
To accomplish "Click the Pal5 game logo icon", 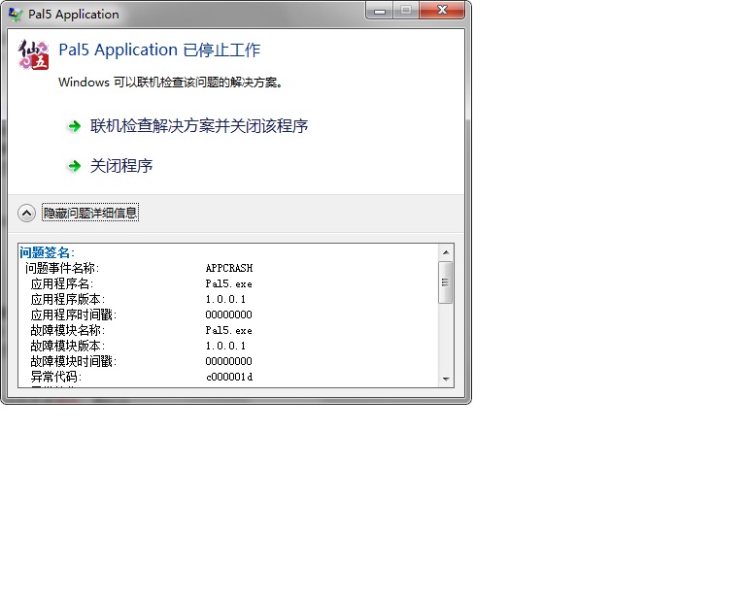I will pos(33,54).
